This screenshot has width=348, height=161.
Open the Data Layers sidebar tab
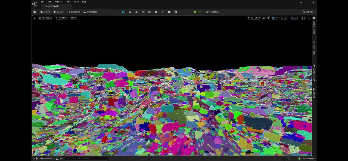click(314, 48)
